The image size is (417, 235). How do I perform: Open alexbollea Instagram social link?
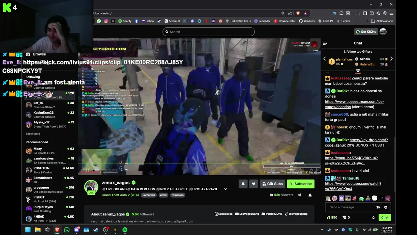pos(224,214)
